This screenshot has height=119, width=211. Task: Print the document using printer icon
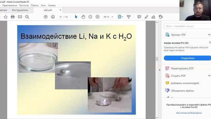(x=13, y=17)
